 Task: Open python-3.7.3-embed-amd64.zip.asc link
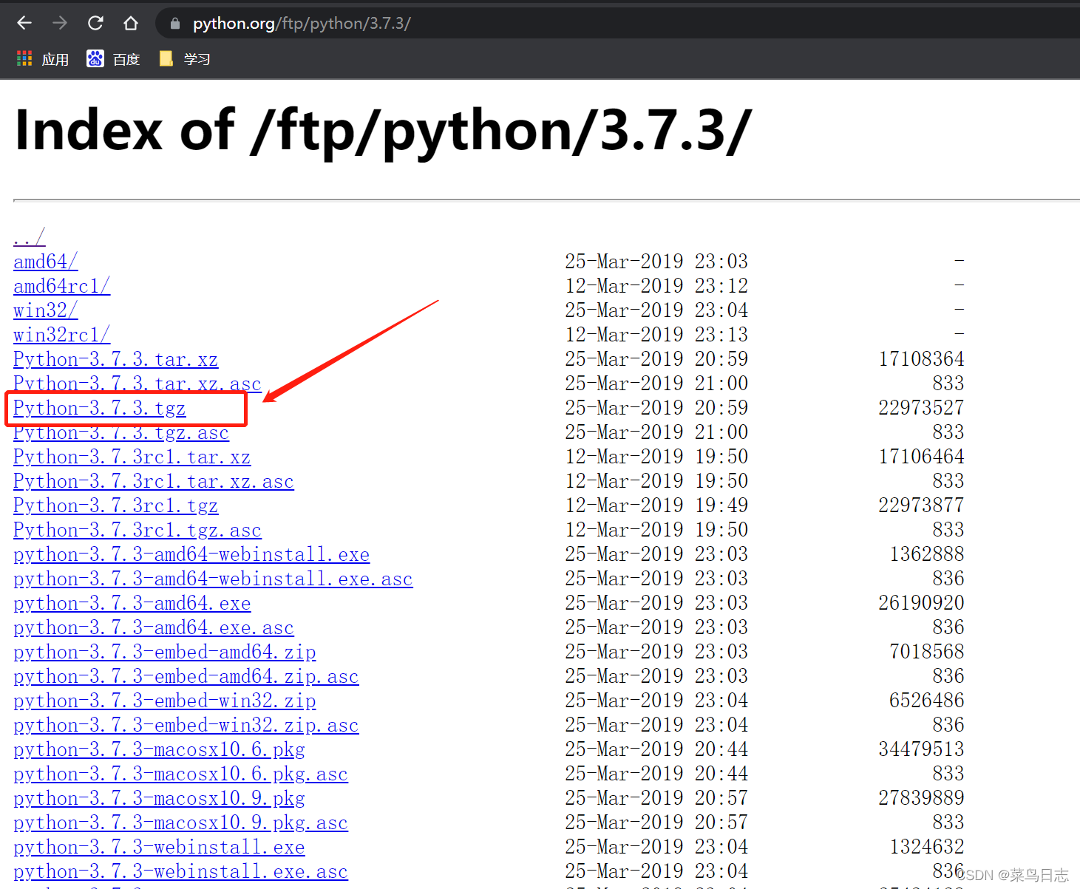pos(186,676)
